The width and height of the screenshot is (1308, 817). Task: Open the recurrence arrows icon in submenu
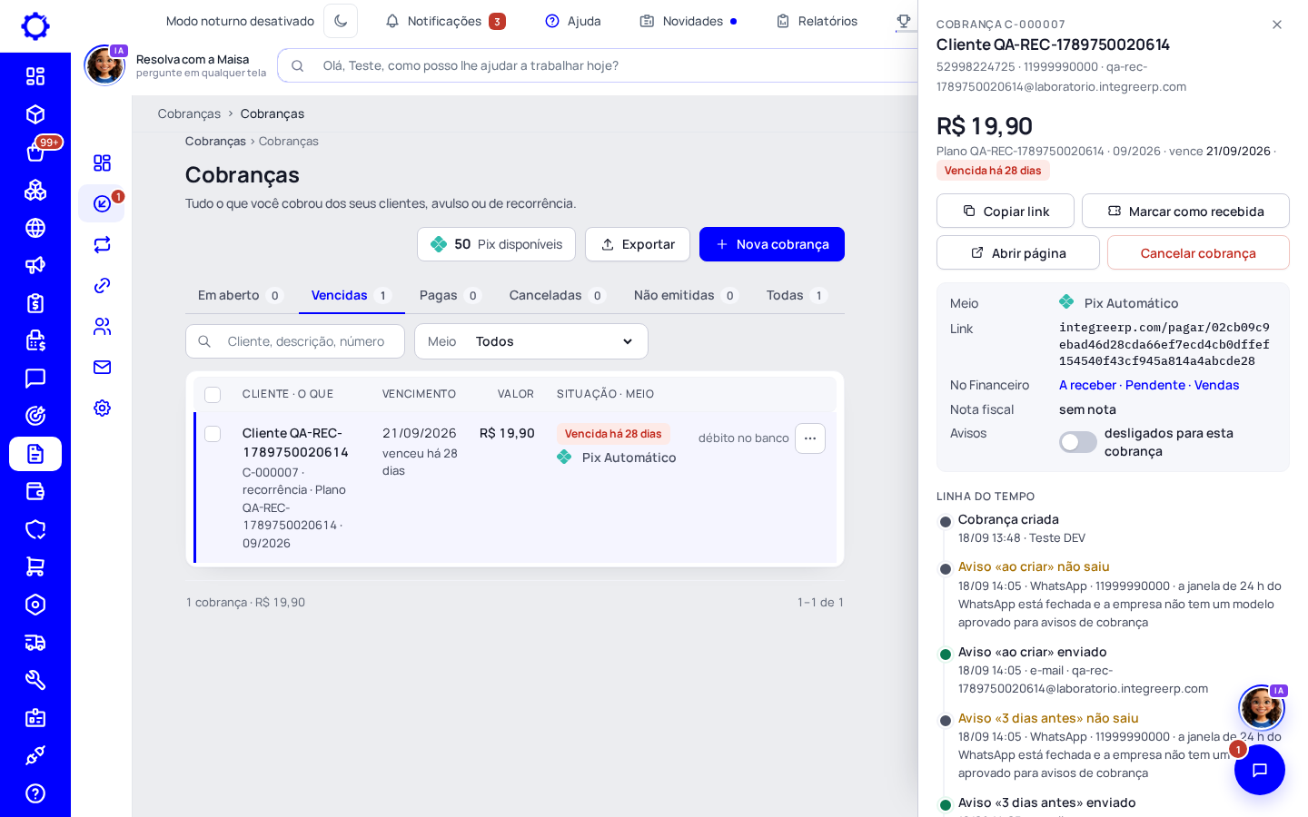click(102, 244)
